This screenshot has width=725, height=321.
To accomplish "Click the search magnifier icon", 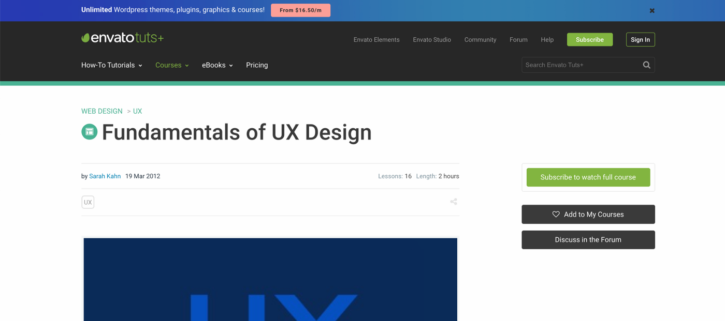I will pyautogui.click(x=646, y=65).
